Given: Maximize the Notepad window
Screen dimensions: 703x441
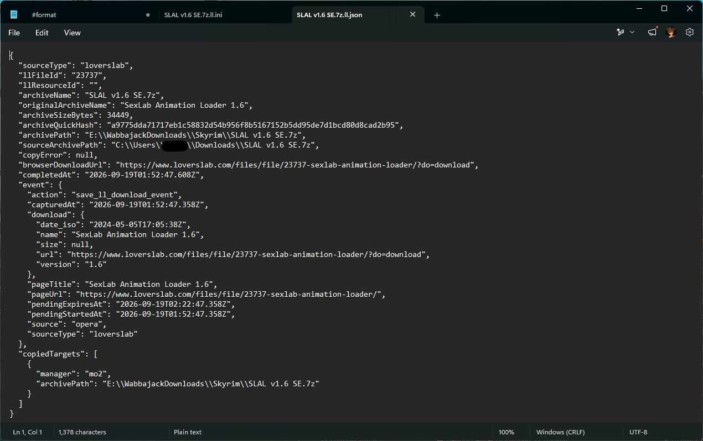Looking at the screenshot, I should coord(664,8).
